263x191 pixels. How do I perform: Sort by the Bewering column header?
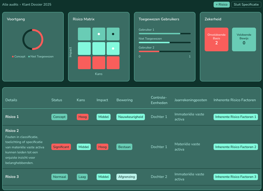point(125,100)
